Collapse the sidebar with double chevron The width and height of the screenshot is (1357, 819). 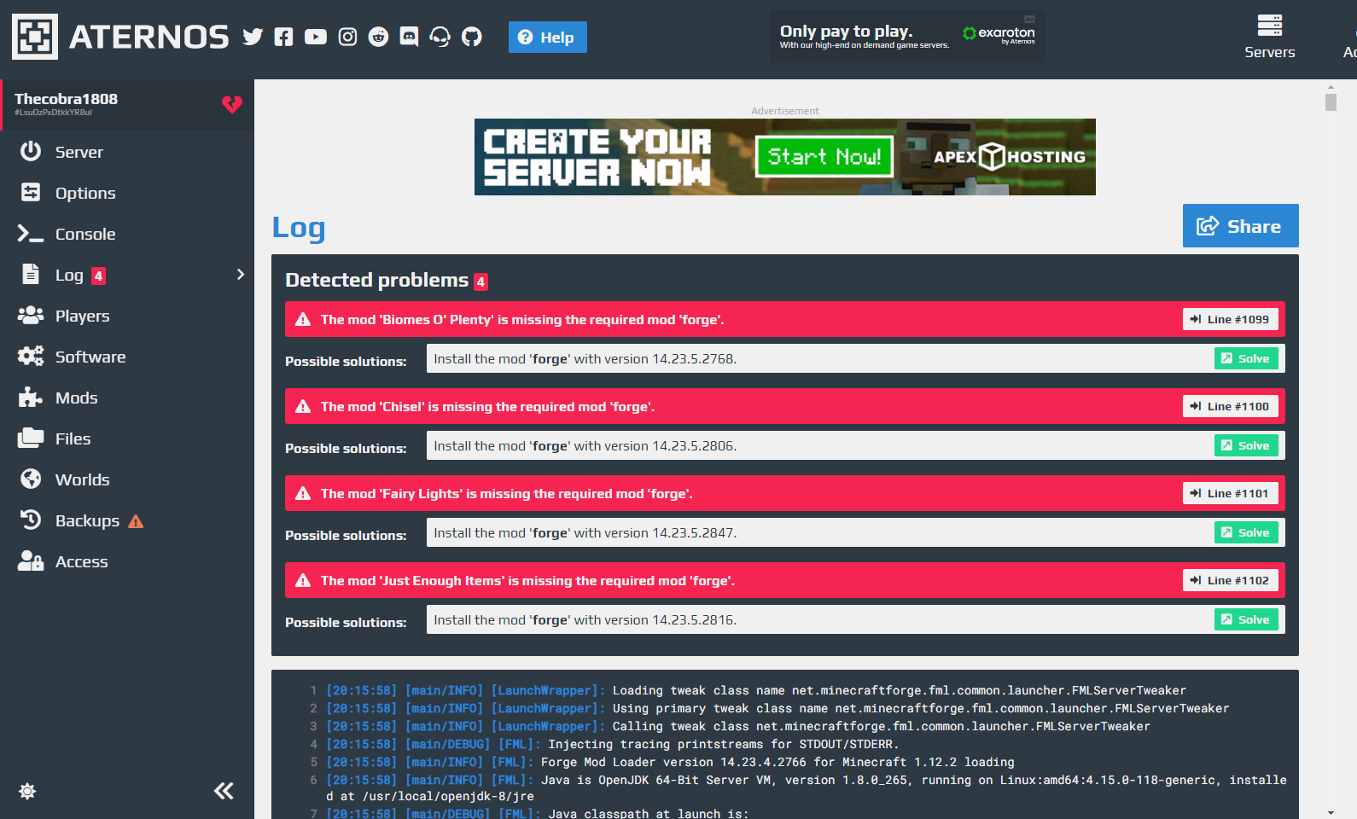[224, 791]
